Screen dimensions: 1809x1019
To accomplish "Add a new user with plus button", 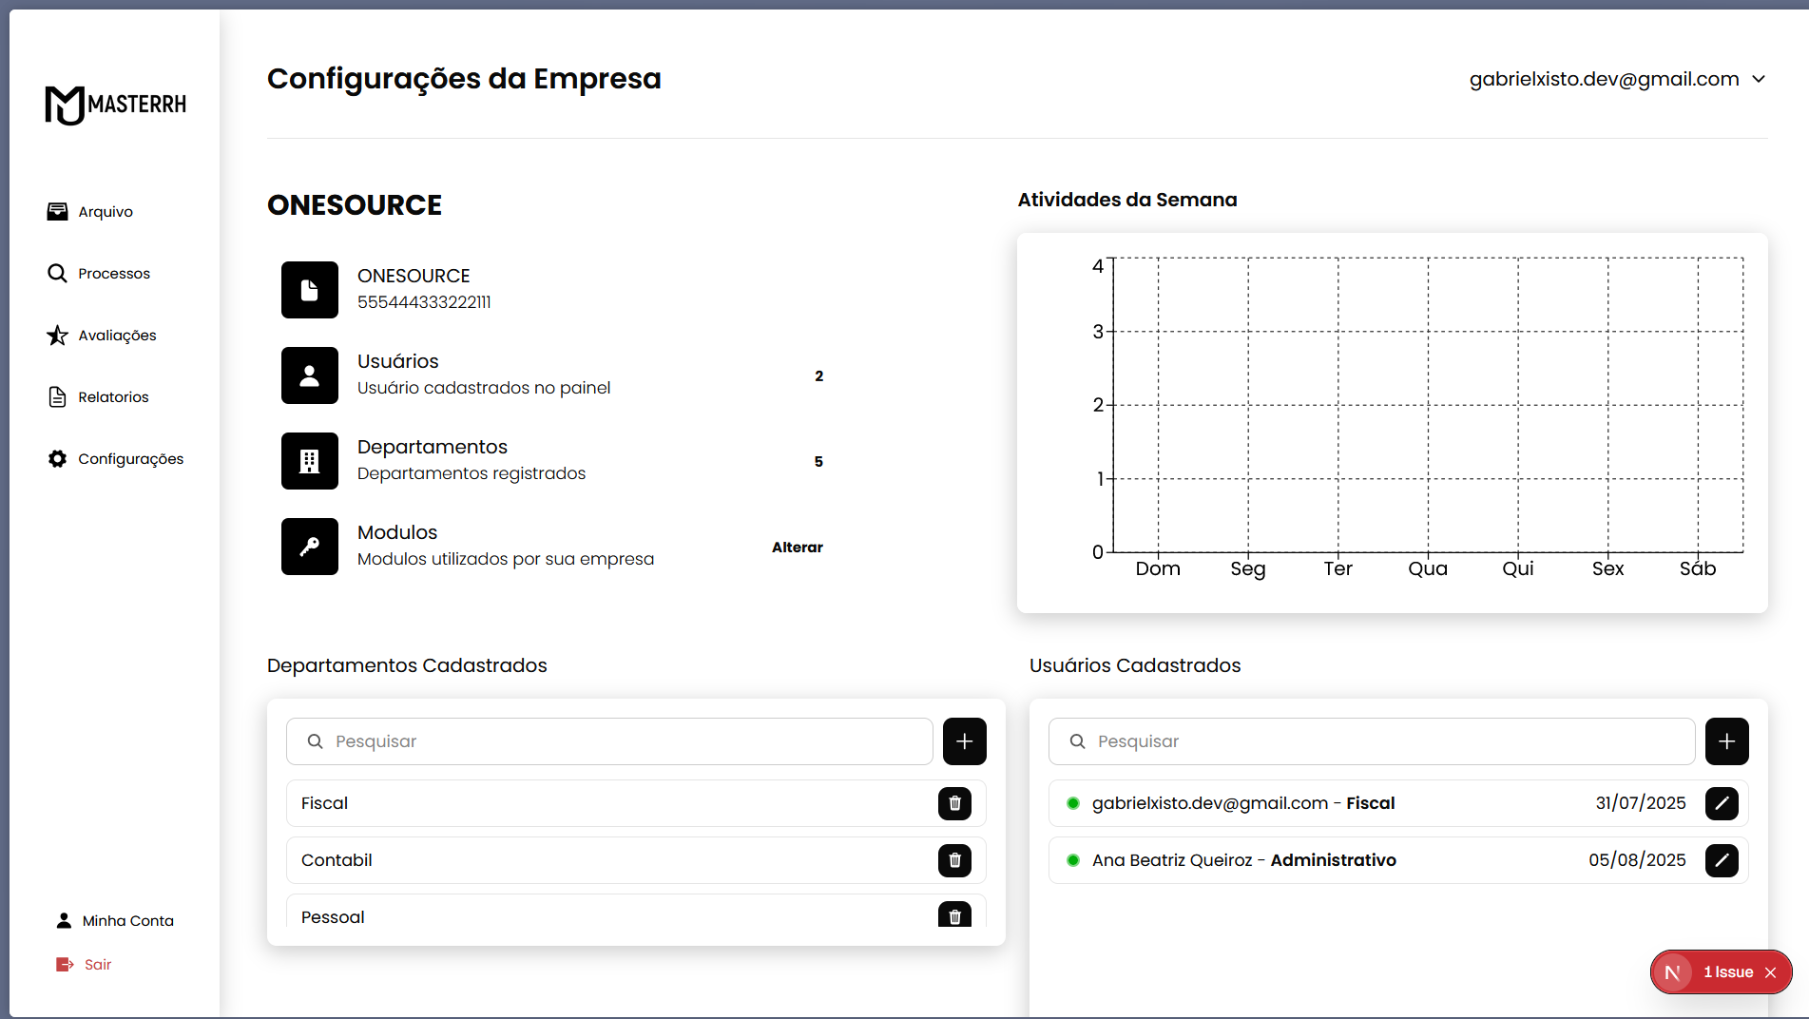I will pyautogui.click(x=1726, y=741).
